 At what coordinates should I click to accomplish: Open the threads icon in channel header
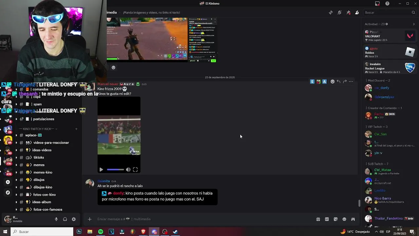point(331,12)
